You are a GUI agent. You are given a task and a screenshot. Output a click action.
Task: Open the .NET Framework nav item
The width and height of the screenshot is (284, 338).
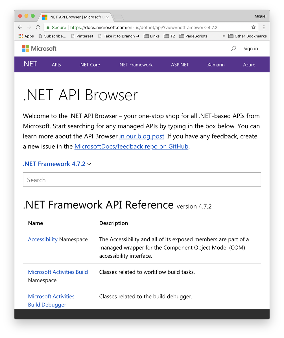point(136,65)
